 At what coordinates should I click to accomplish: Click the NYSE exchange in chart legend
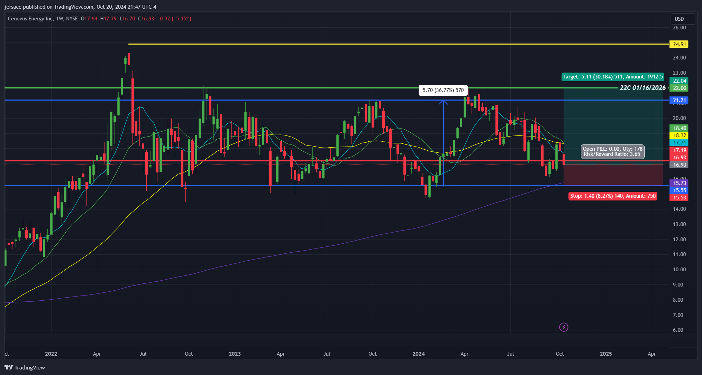tap(72, 19)
